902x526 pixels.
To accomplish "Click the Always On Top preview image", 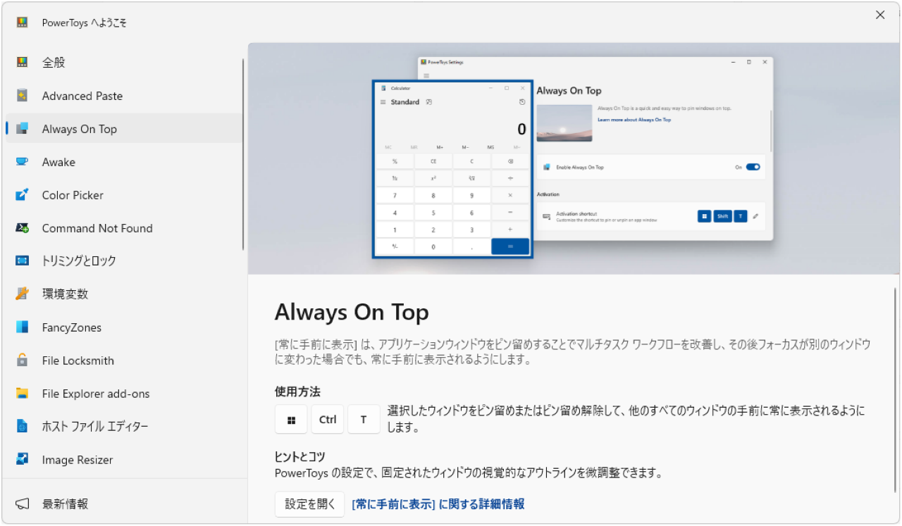I will (574, 158).
